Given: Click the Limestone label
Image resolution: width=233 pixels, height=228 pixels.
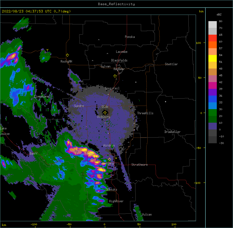Looking at the screenshot, I should pos(41,96).
